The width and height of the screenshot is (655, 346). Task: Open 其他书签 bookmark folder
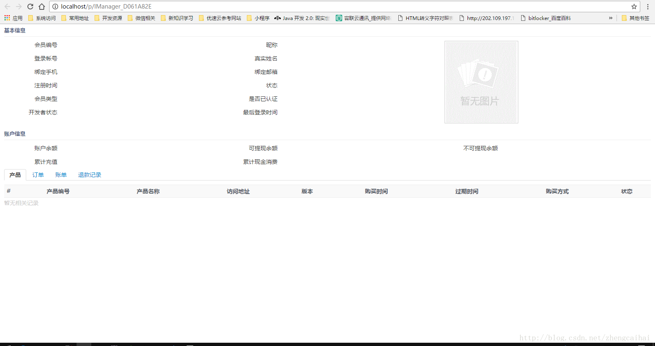click(x=635, y=18)
